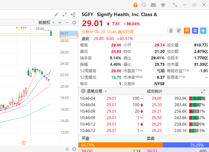Click bid price 29.00 in order book
This screenshot has width=209, height=152.
(87, 150)
